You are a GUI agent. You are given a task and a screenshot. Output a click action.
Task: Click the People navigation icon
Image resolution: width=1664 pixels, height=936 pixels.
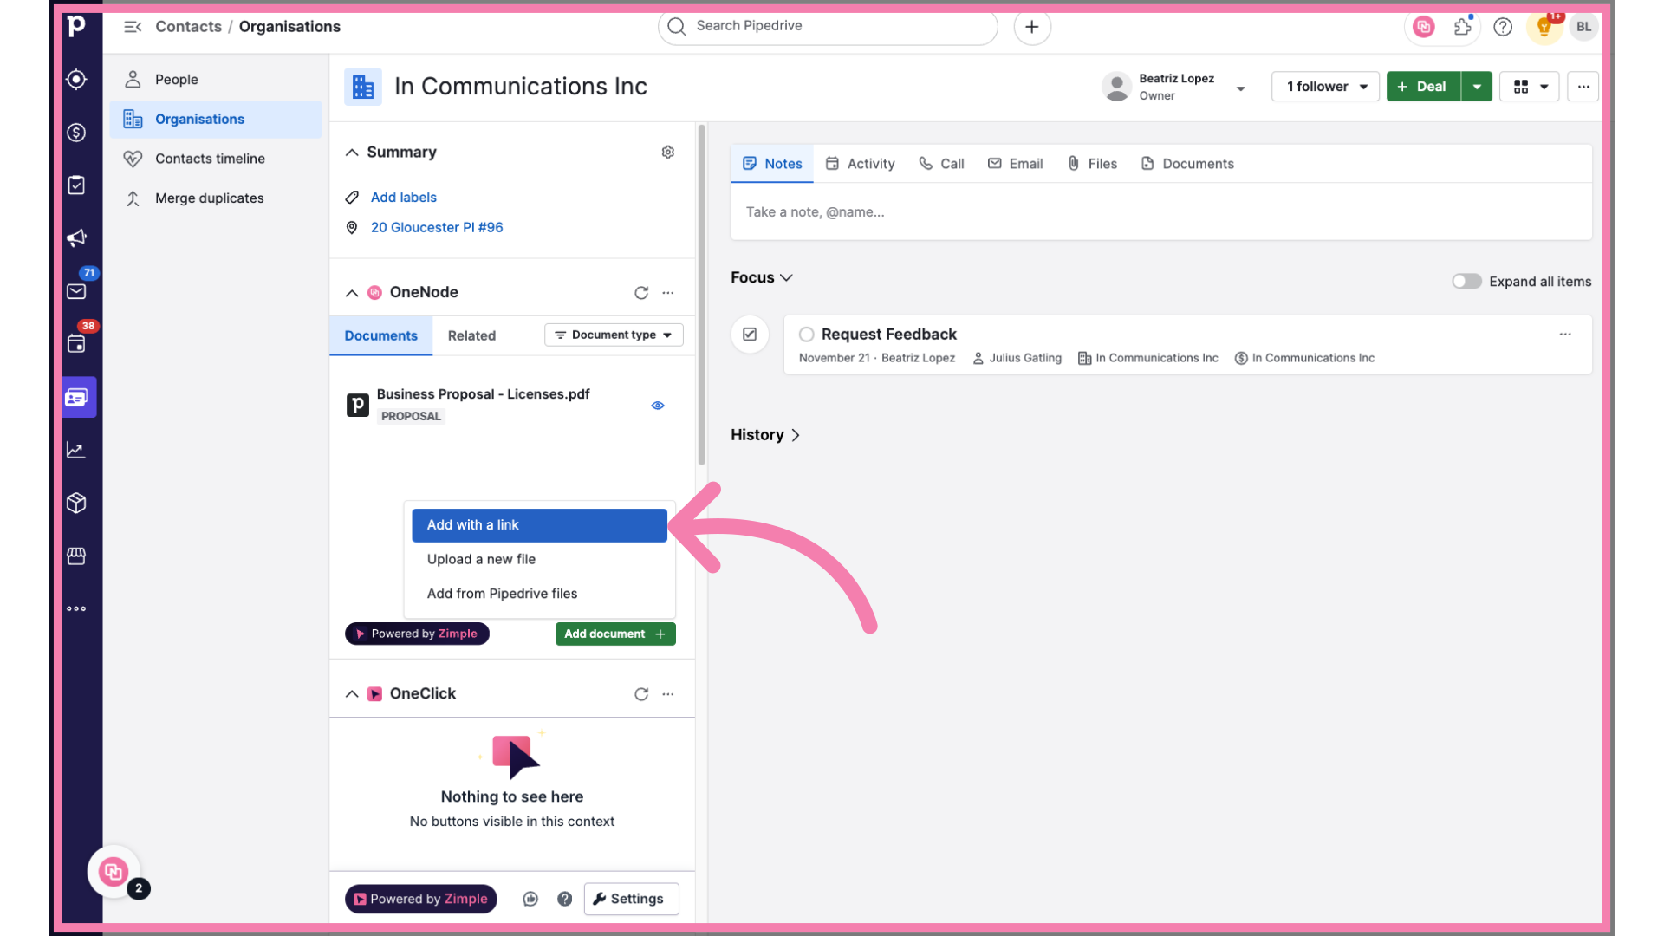tap(133, 79)
